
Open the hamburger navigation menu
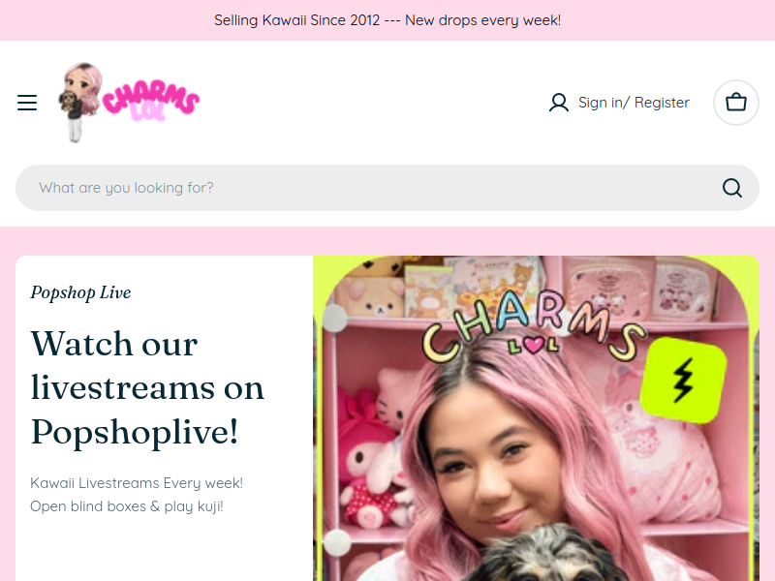tap(27, 103)
